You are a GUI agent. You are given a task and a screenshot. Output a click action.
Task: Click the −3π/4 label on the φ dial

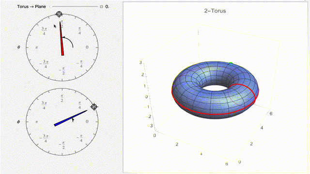coord(44,138)
